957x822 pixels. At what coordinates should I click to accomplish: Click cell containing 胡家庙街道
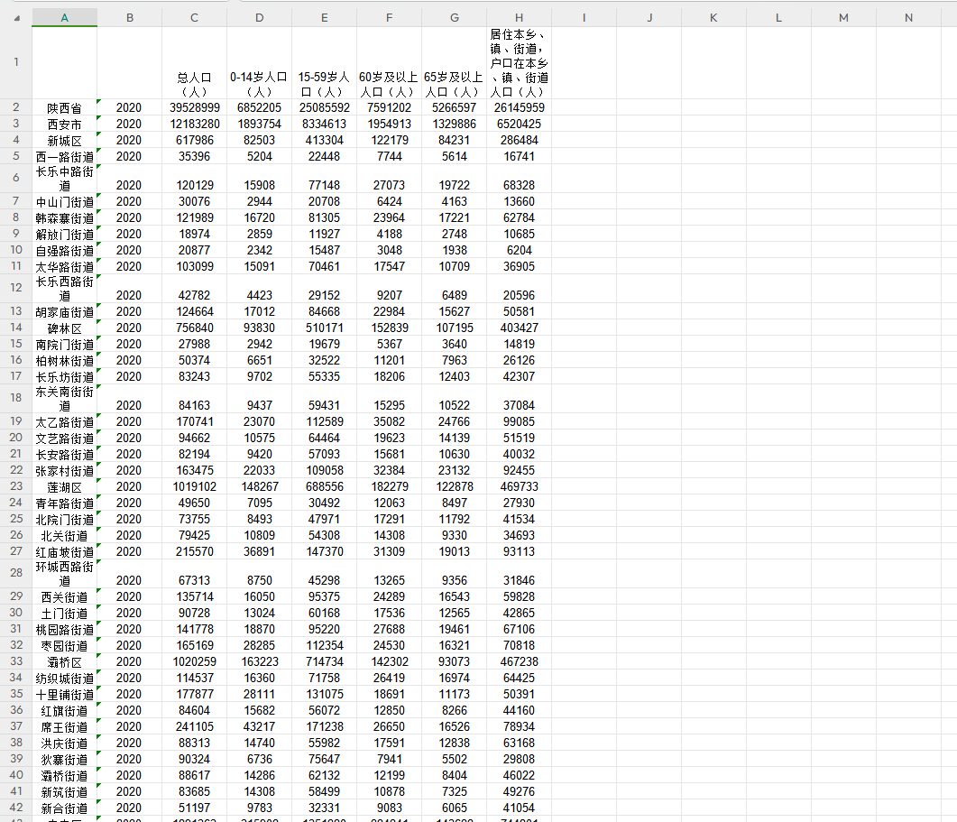pyautogui.click(x=65, y=311)
